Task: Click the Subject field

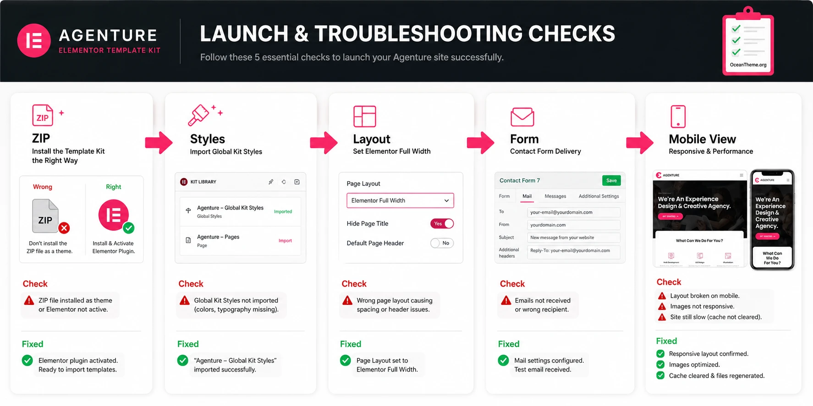Action: tap(574, 238)
